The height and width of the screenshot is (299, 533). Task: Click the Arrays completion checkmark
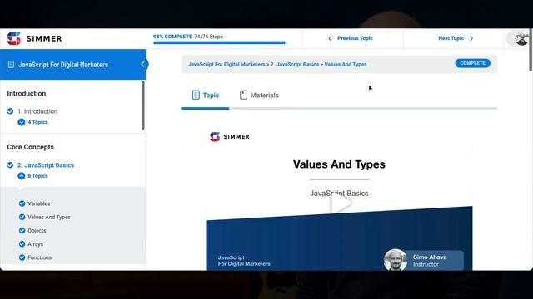(x=22, y=244)
